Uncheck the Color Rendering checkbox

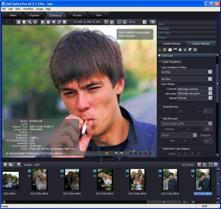160,61
